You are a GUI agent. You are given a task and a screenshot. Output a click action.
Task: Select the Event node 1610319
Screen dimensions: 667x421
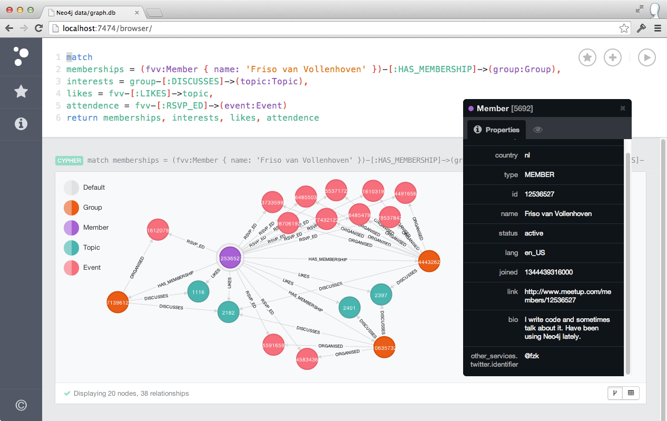(x=373, y=192)
